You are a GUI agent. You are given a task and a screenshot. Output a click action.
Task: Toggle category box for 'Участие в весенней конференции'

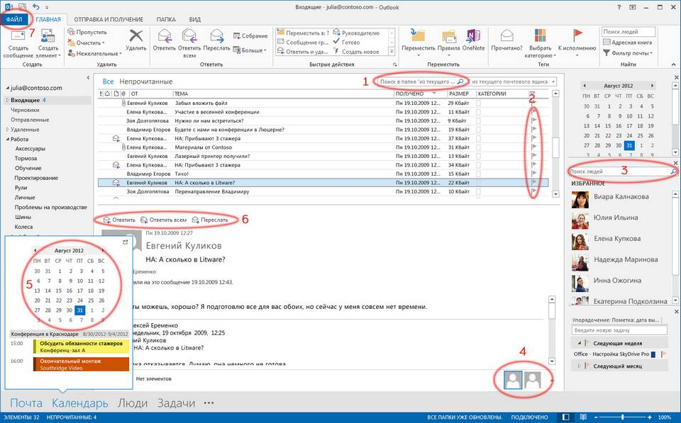point(479,112)
